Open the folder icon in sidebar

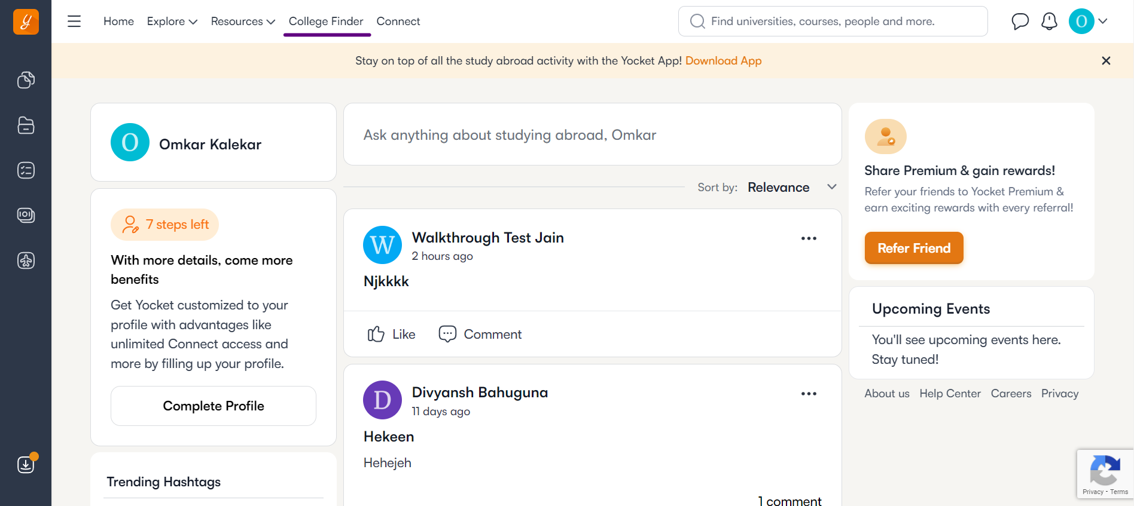pos(26,125)
